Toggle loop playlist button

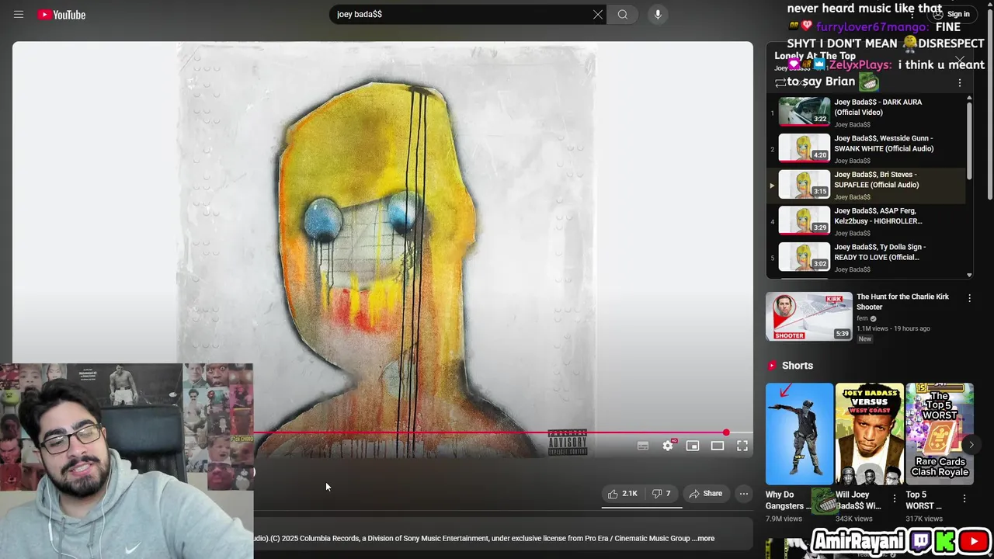(x=780, y=82)
